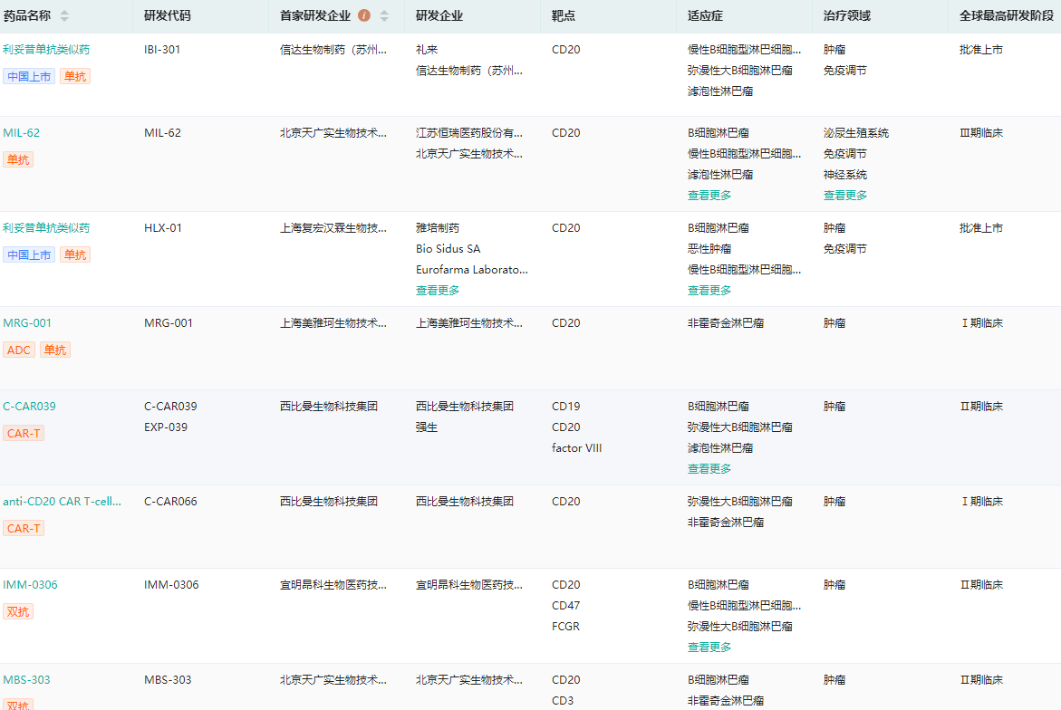Select code cell EXP-039
Screen dimensions: 1061x710
pos(166,427)
